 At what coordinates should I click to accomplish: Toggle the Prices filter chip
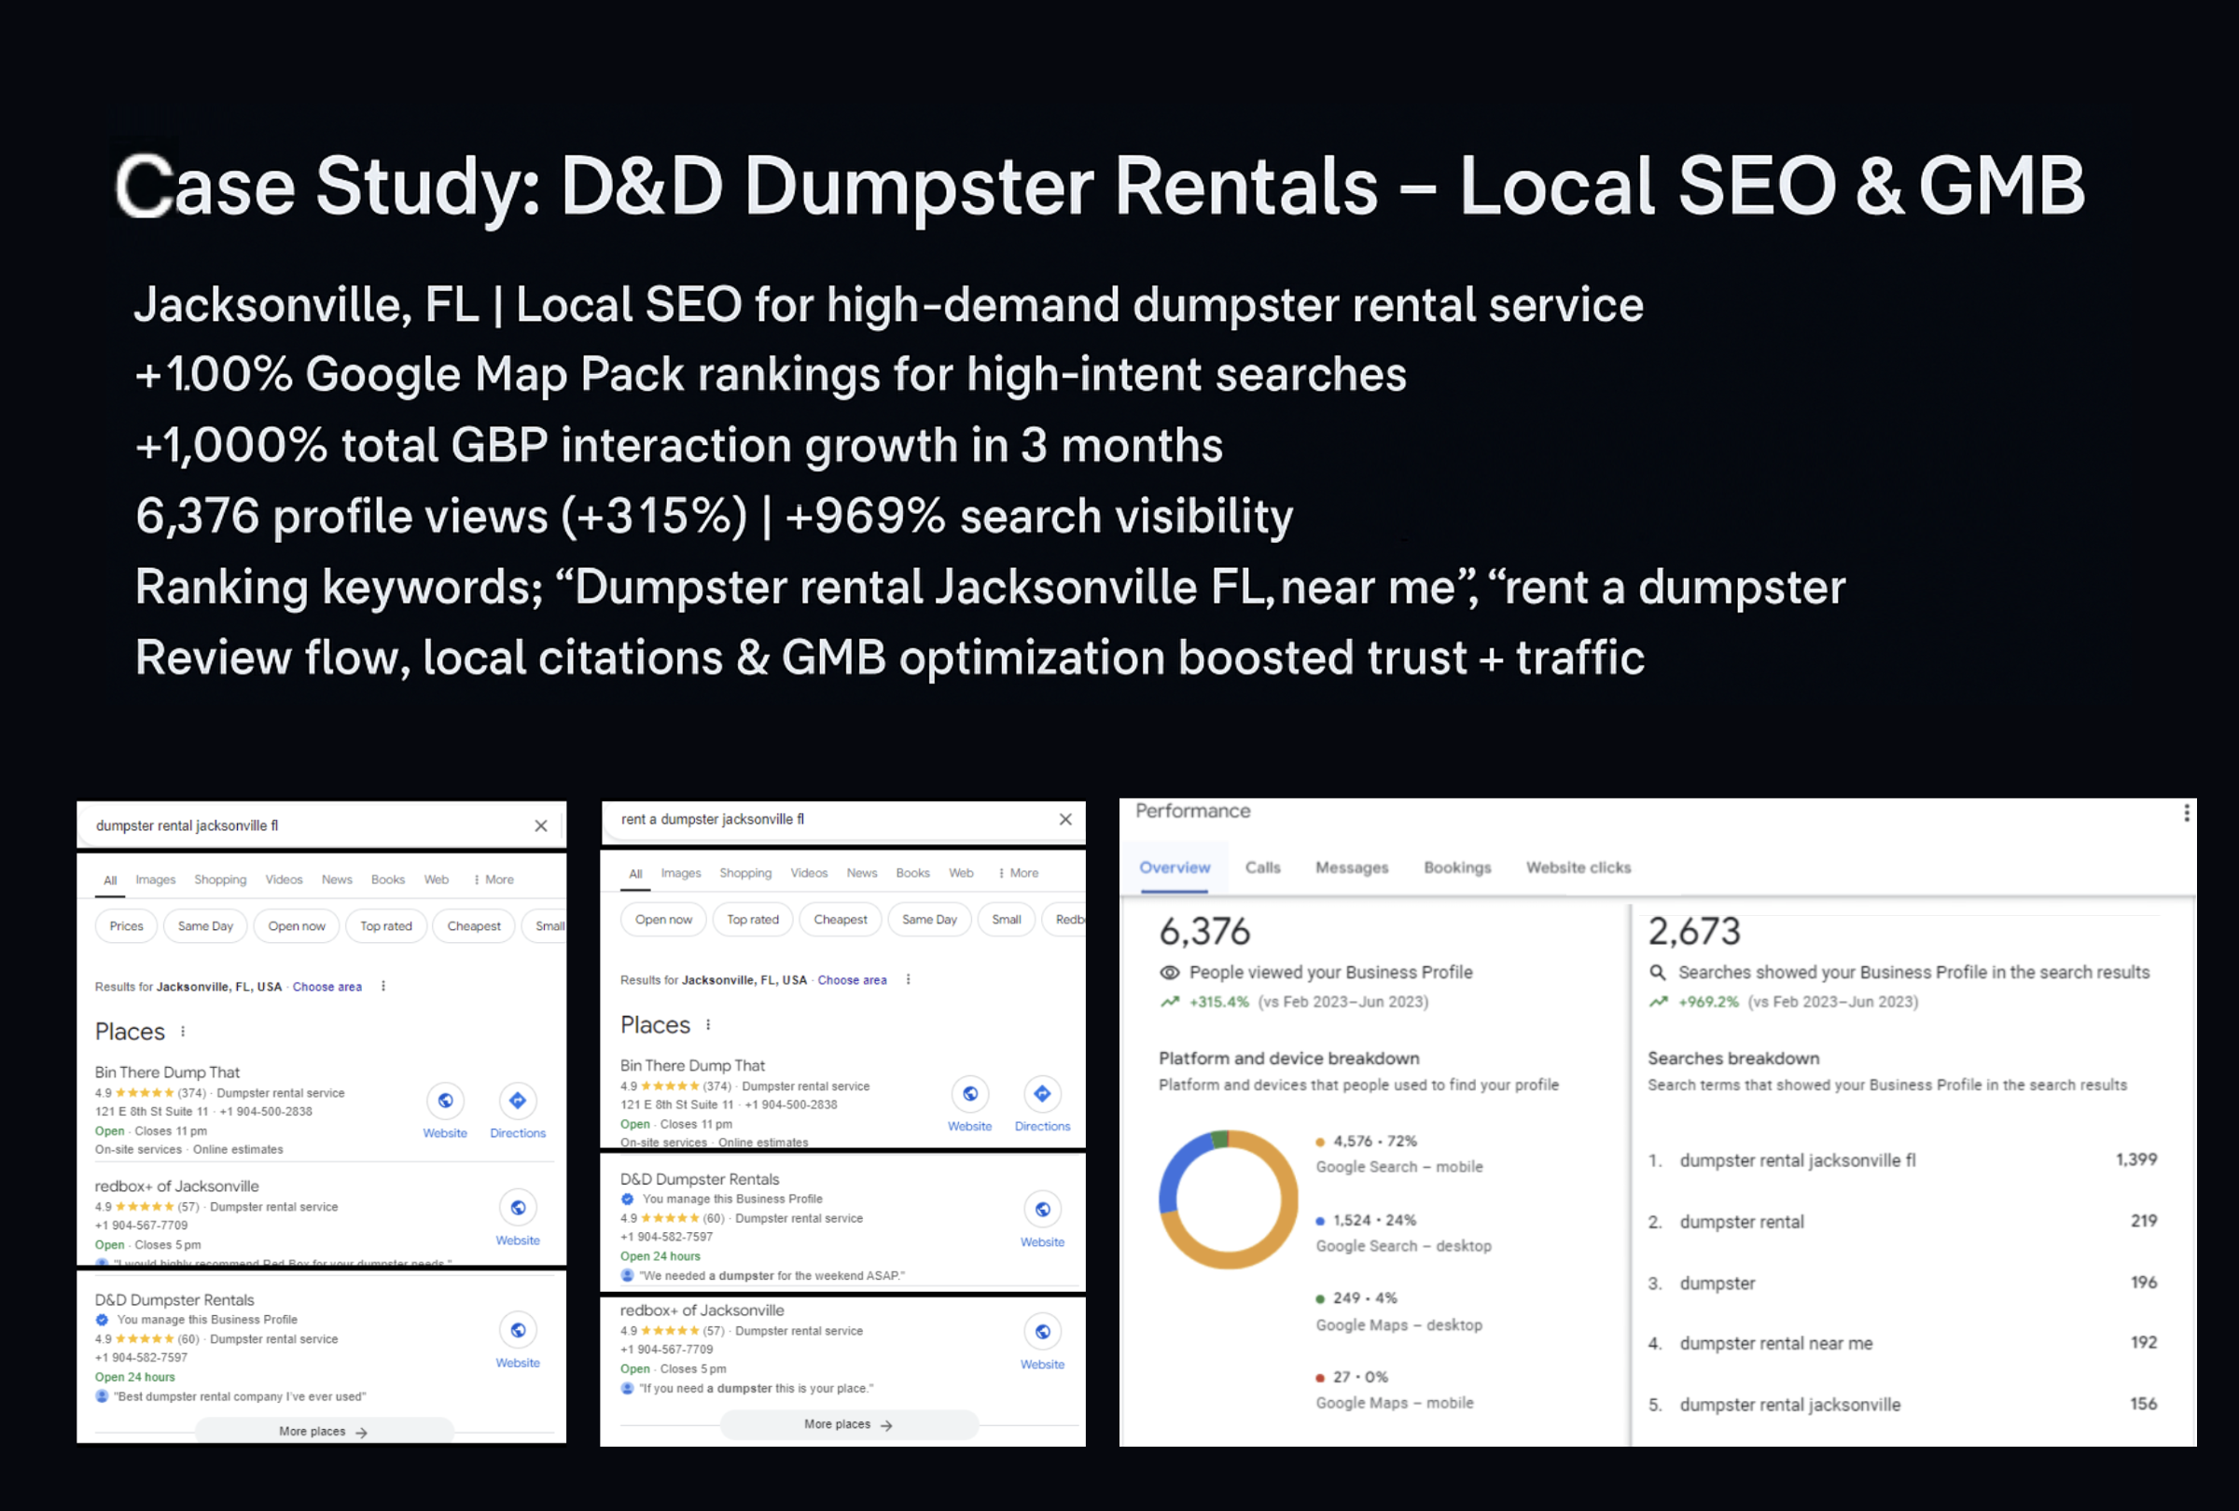coord(126,925)
